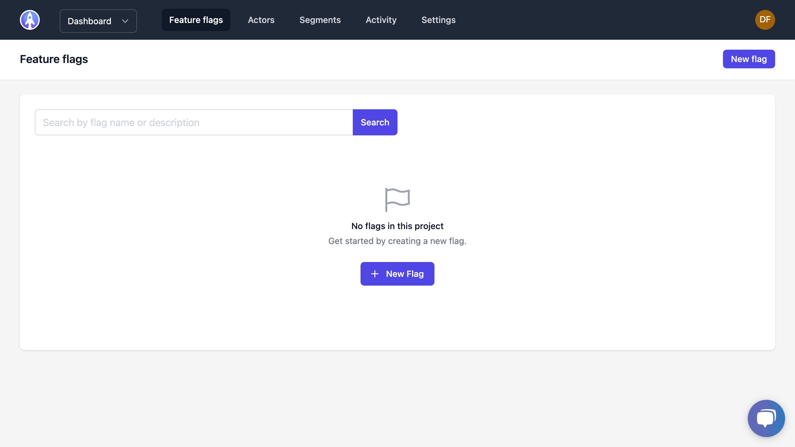795x447 pixels.
Task: Click the 'Feature flags' page heading
Action: click(54, 59)
